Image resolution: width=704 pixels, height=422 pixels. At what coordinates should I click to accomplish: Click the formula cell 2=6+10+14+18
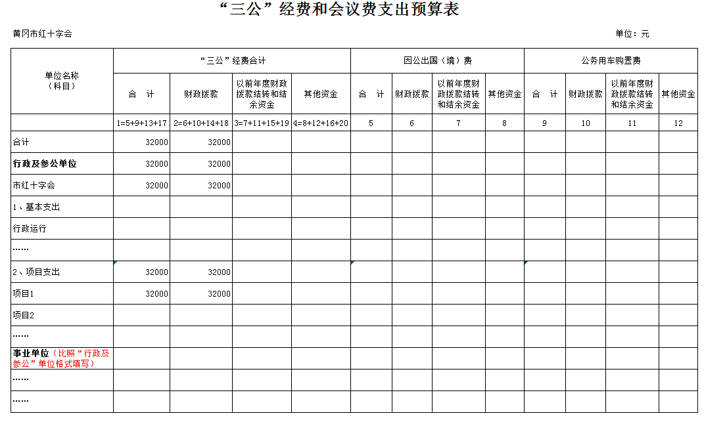(x=200, y=123)
